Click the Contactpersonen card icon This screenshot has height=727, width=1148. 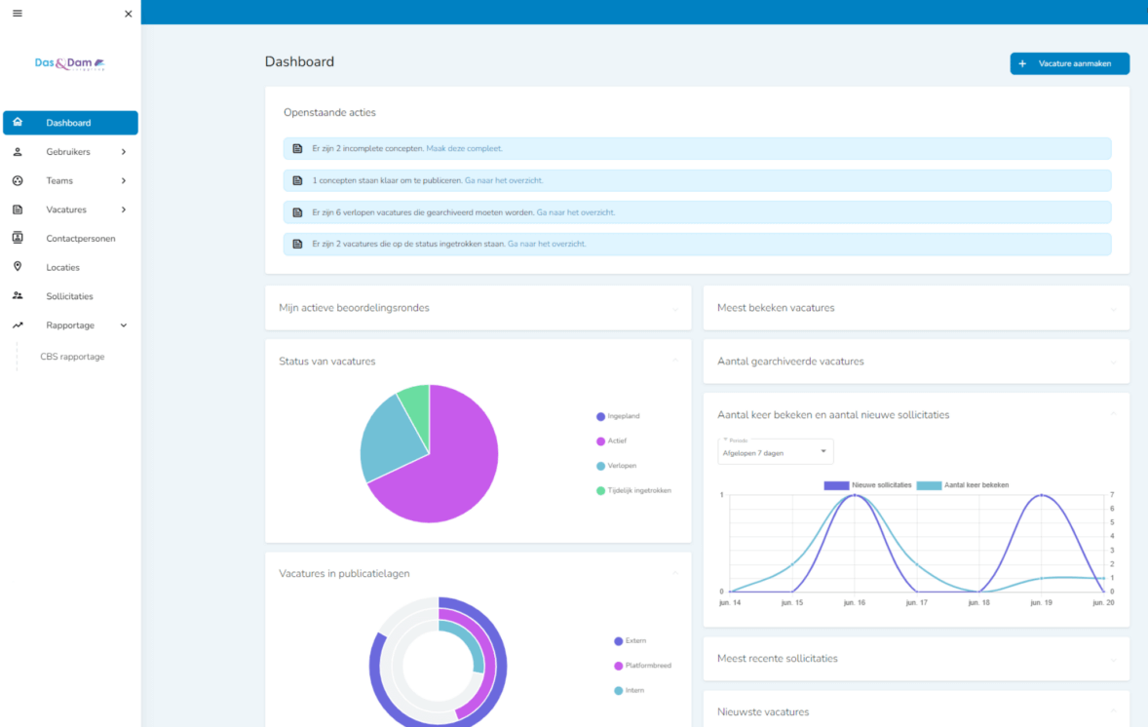pyautogui.click(x=18, y=238)
